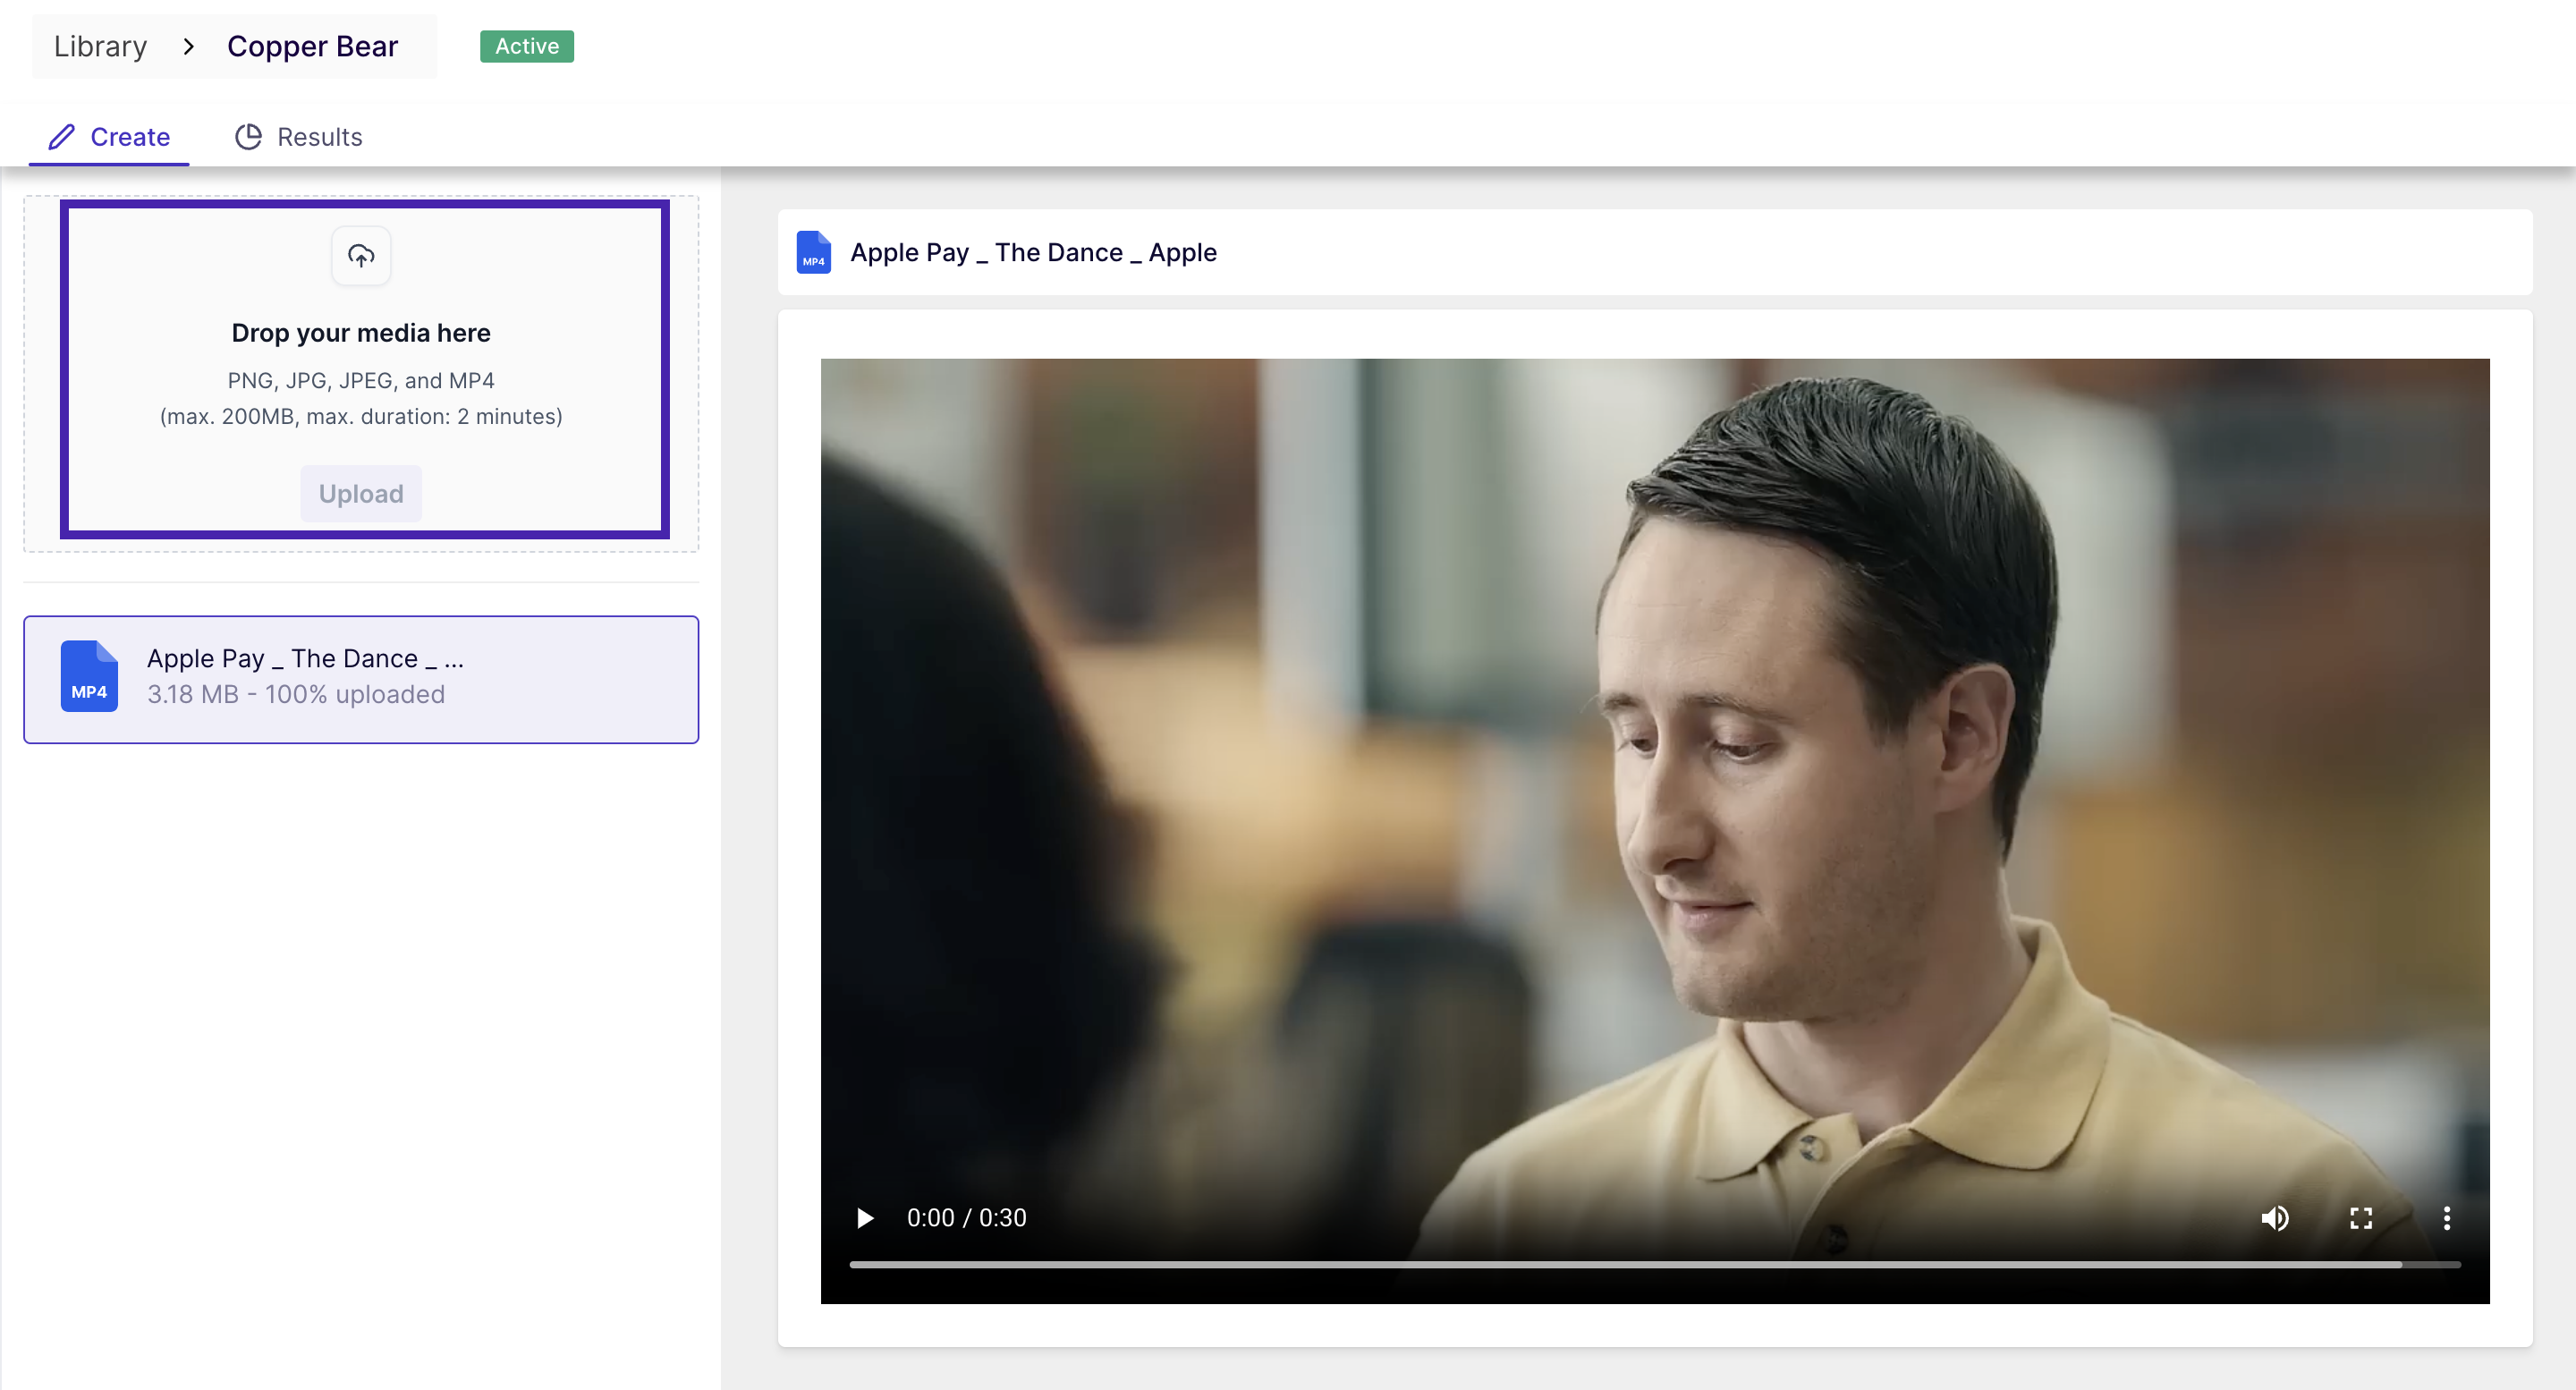Click the Active status badge
2576x1390 pixels.
coord(527,46)
